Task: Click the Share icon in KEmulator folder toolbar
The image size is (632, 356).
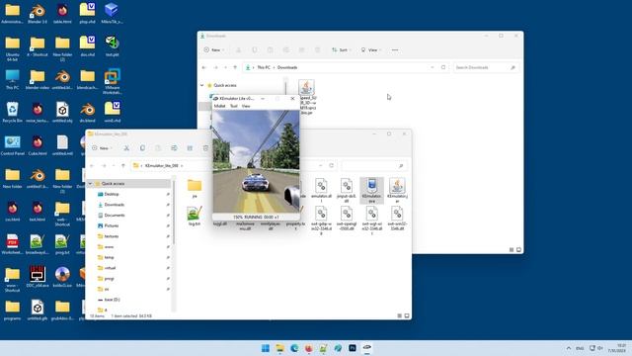Action: [190, 148]
